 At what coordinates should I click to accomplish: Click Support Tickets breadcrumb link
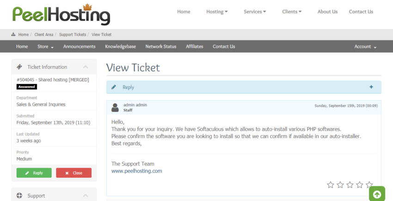pyautogui.click(x=73, y=35)
